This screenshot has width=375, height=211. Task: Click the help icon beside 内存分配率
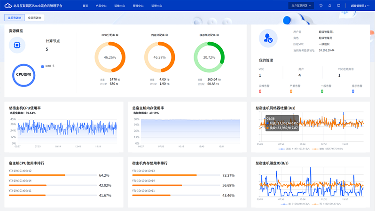166,35
